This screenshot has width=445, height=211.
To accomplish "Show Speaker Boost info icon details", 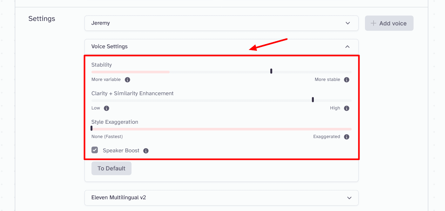I will coord(146,151).
